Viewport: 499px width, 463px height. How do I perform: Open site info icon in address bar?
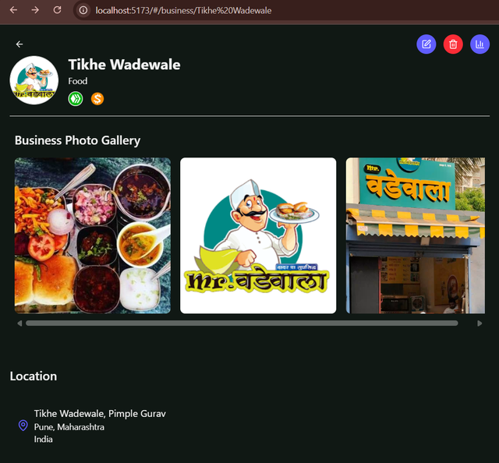[x=83, y=10]
